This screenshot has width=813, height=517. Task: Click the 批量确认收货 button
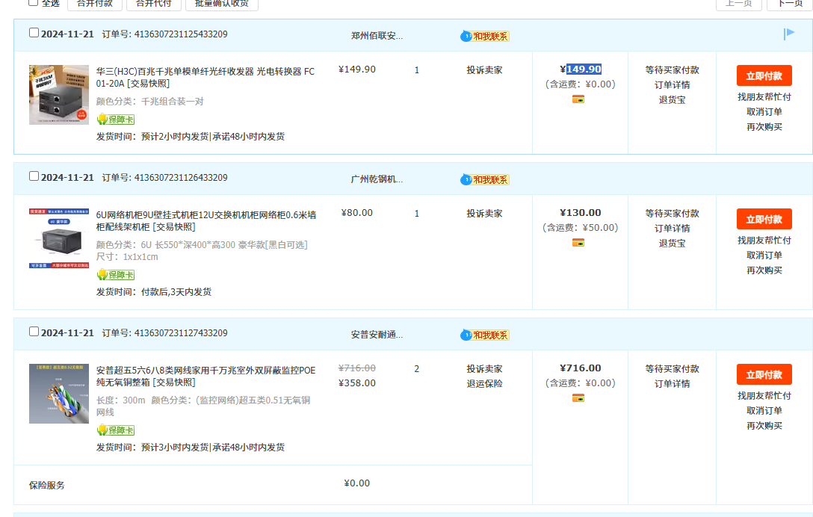click(x=222, y=4)
